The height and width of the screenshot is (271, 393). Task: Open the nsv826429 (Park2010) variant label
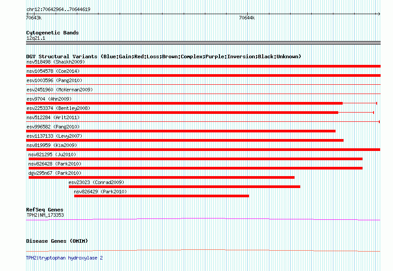[x=101, y=192]
